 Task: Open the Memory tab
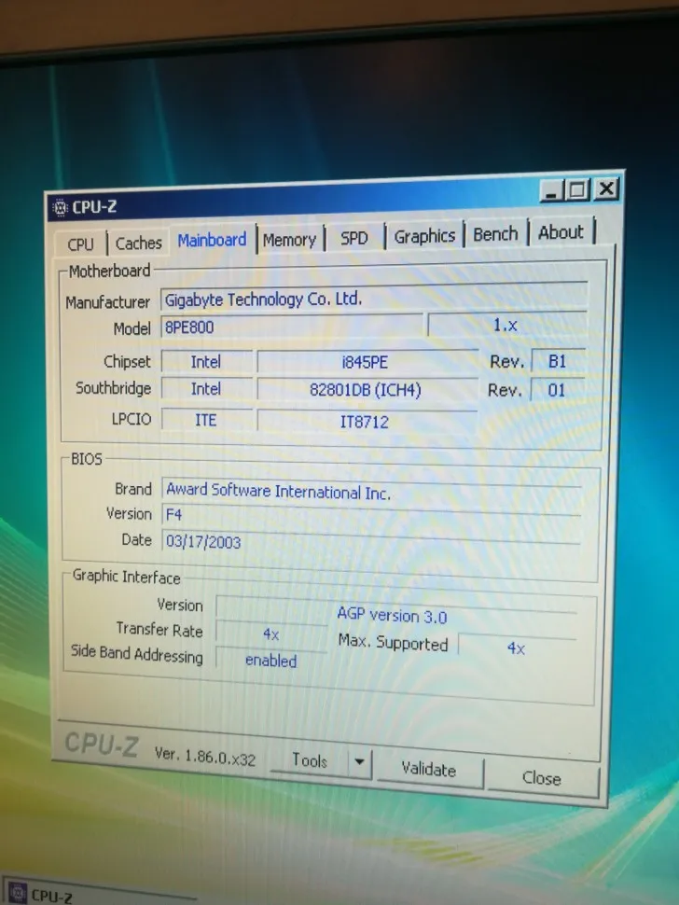tap(289, 240)
